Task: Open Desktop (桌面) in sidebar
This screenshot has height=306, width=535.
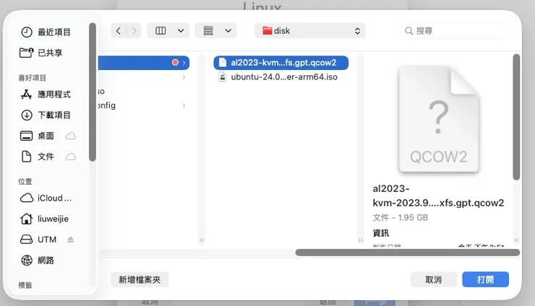Action: pyautogui.click(x=38, y=136)
